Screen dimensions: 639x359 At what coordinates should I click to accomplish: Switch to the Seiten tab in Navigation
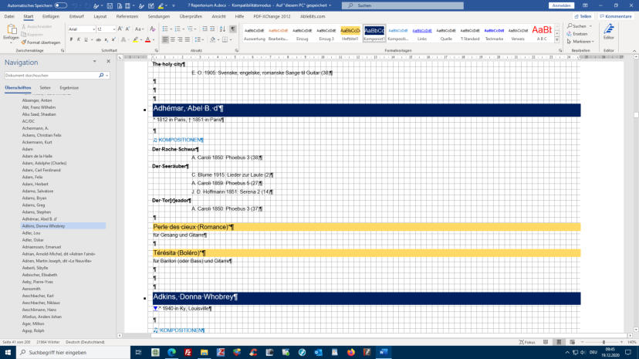[x=46, y=88]
